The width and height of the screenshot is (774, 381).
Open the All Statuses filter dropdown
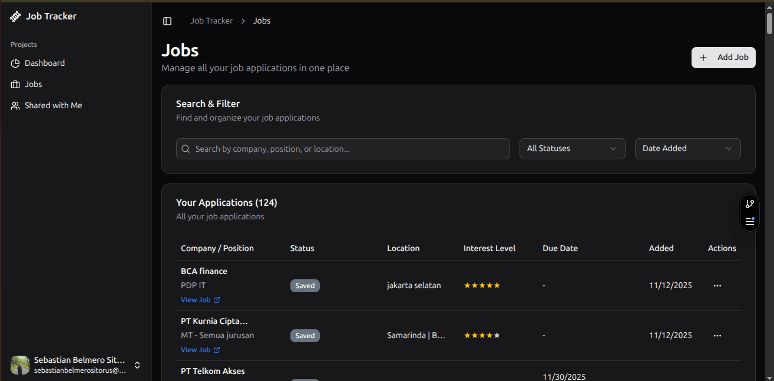(571, 149)
